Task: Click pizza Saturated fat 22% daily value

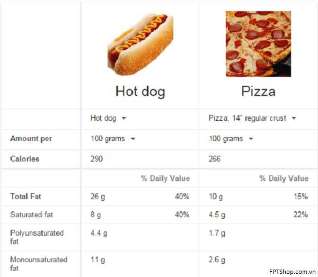Action: tap(301, 215)
